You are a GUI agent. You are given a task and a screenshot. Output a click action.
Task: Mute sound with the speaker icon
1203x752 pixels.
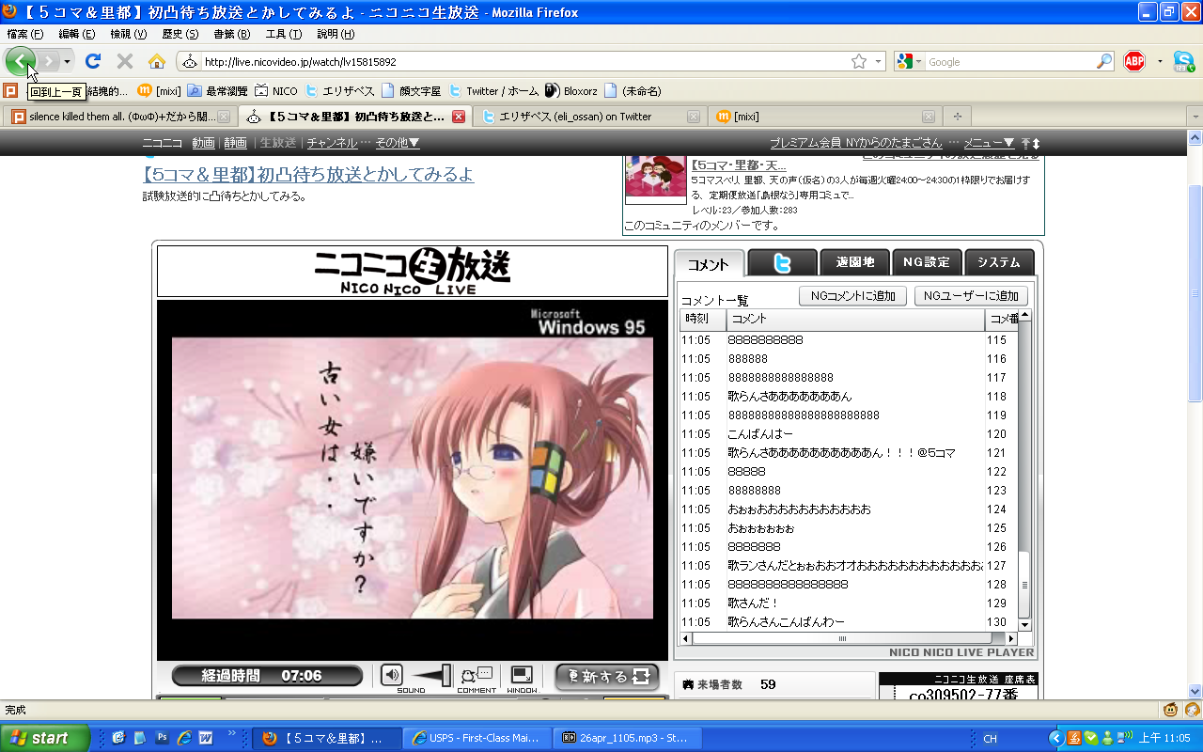[x=391, y=675]
